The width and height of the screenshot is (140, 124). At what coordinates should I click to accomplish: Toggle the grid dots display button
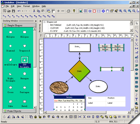point(85,11)
